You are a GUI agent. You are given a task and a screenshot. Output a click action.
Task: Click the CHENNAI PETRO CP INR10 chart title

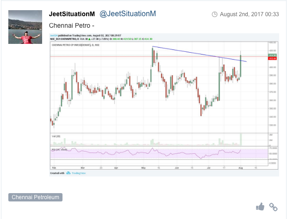pyautogui.click(x=75, y=45)
